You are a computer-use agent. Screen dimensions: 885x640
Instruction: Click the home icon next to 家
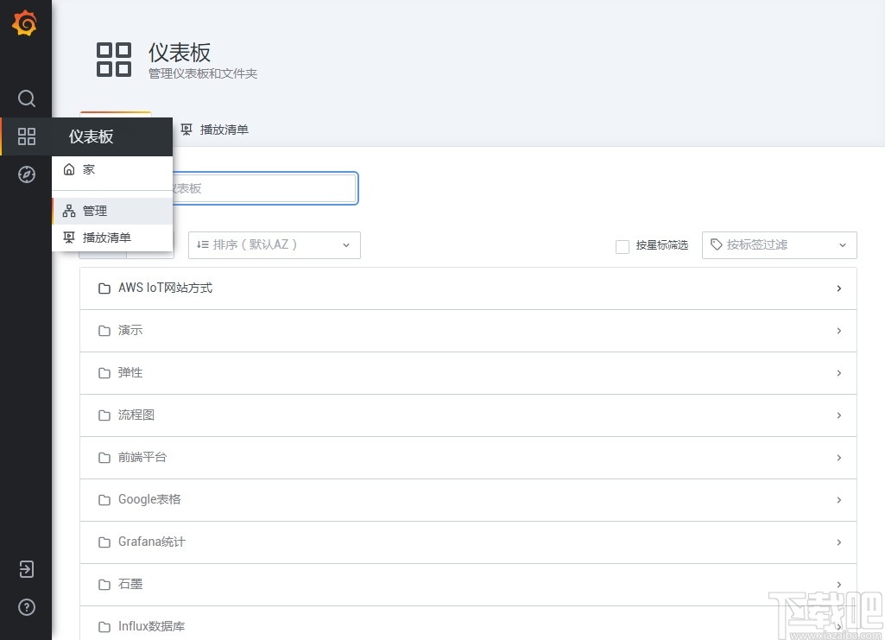click(x=70, y=169)
